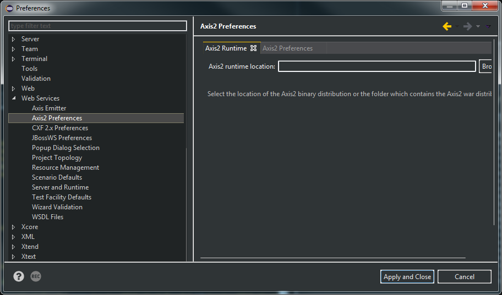The height and width of the screenshot is (295, 502).
Task: Select Web Services label in tree
Action: (x=40, y=98)
